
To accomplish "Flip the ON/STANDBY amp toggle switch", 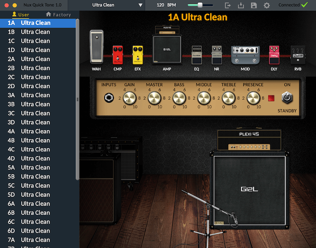I will pyautogui.click(x=287, y=98).
